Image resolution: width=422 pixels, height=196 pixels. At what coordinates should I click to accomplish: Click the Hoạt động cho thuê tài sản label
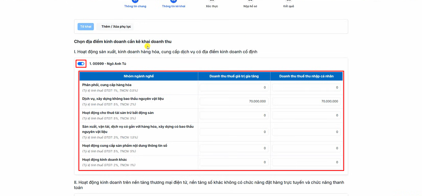click(118, 113)
